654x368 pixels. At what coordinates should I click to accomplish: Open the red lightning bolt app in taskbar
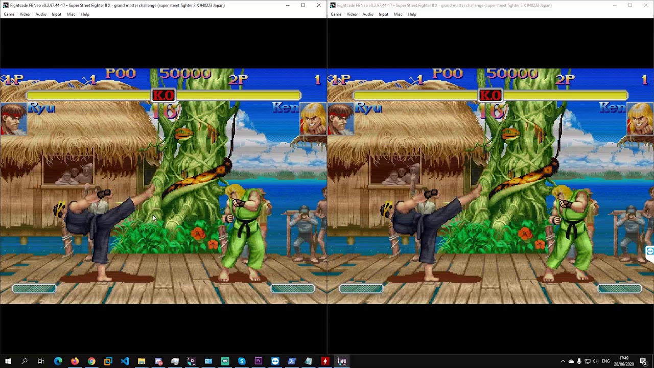coord(325,361)
